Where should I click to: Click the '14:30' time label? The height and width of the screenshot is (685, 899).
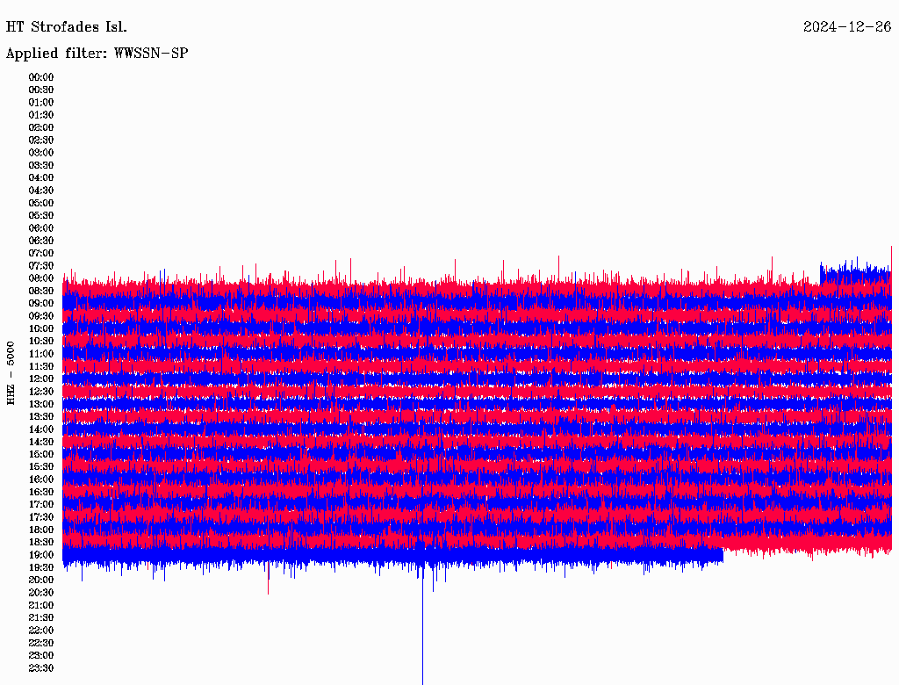(41, 443)
